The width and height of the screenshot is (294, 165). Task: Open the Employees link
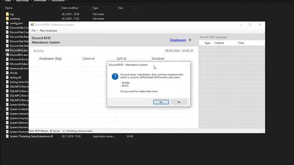click(178, 40)
